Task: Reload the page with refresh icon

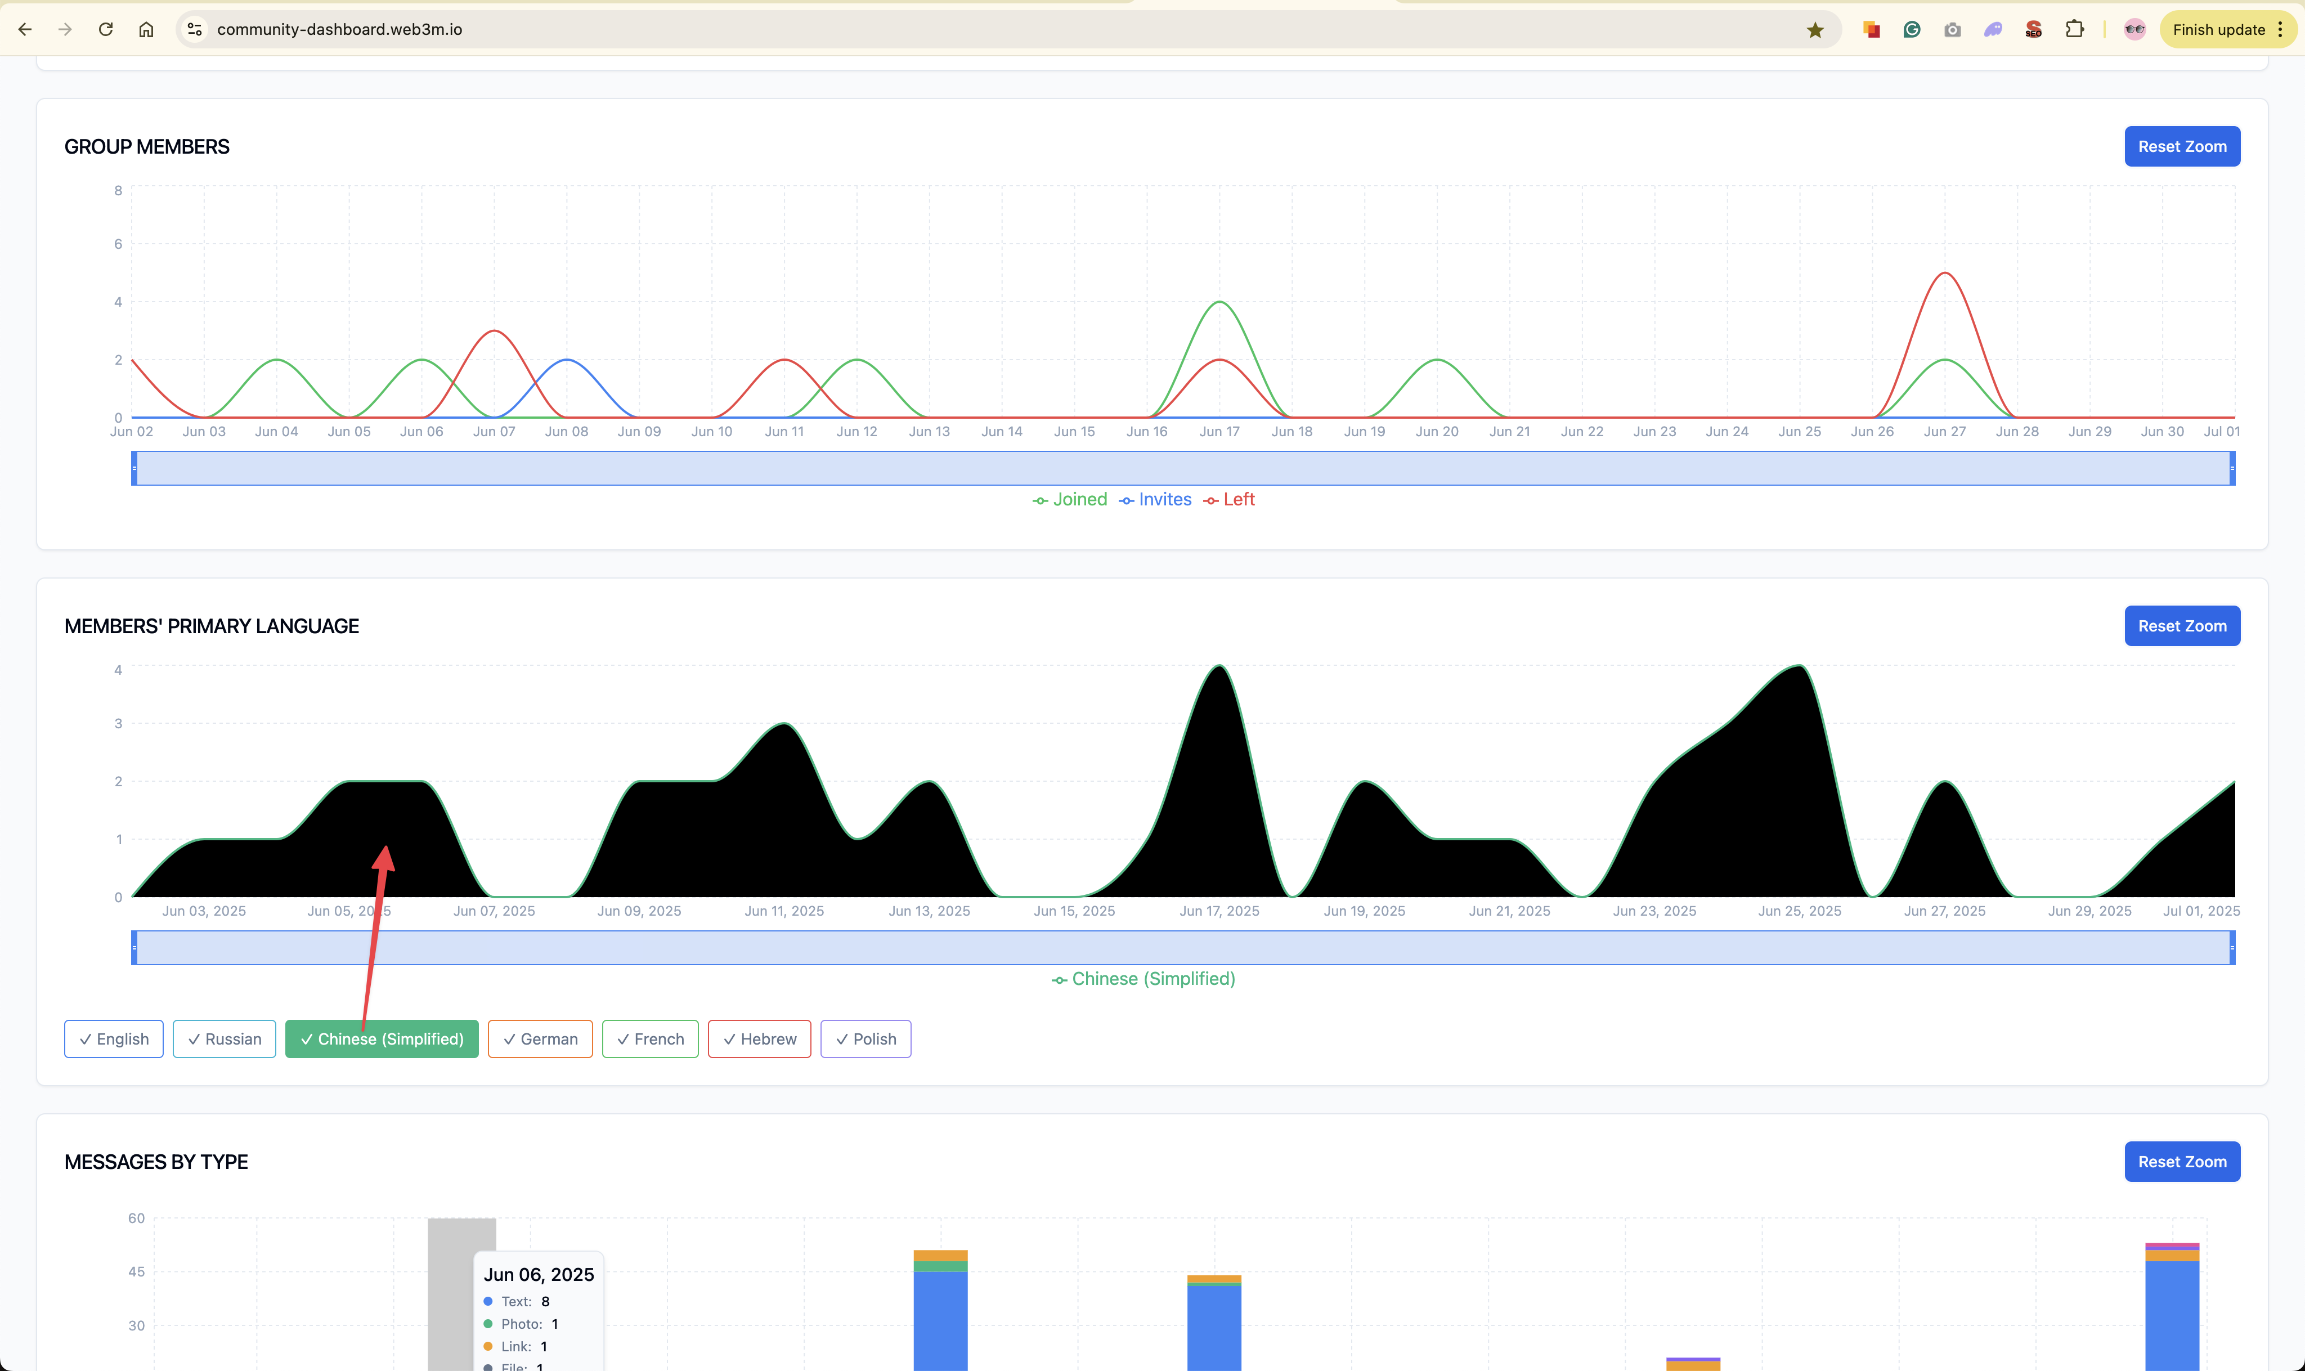Action: tap(105, 30)
